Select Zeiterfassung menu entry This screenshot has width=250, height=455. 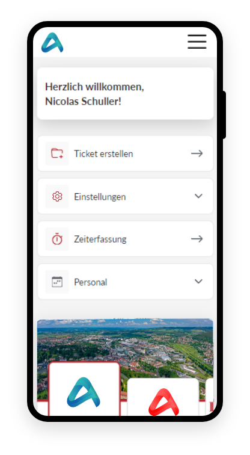coord(126,239)
